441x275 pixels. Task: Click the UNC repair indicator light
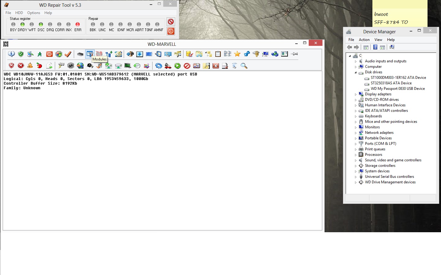102,24
